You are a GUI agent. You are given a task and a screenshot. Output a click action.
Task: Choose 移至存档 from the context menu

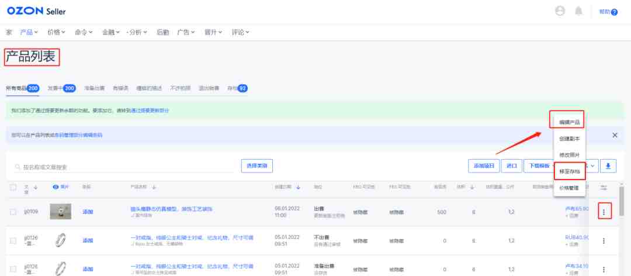569,171
